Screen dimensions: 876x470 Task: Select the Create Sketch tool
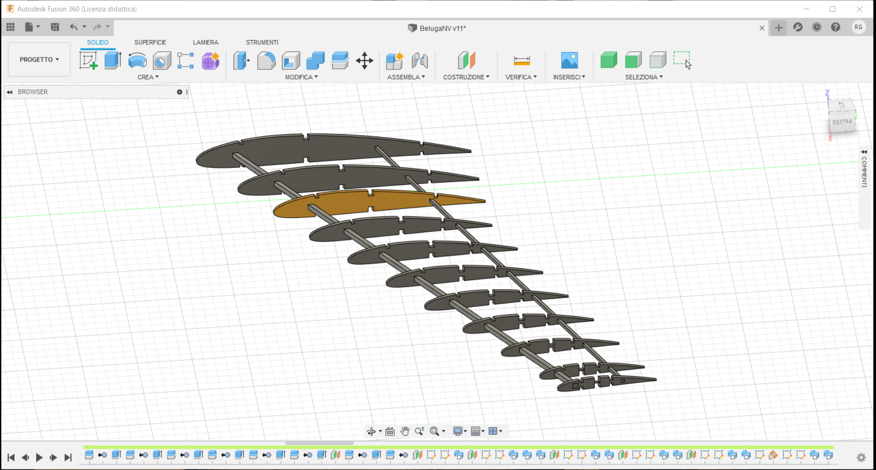pos(89,60)
